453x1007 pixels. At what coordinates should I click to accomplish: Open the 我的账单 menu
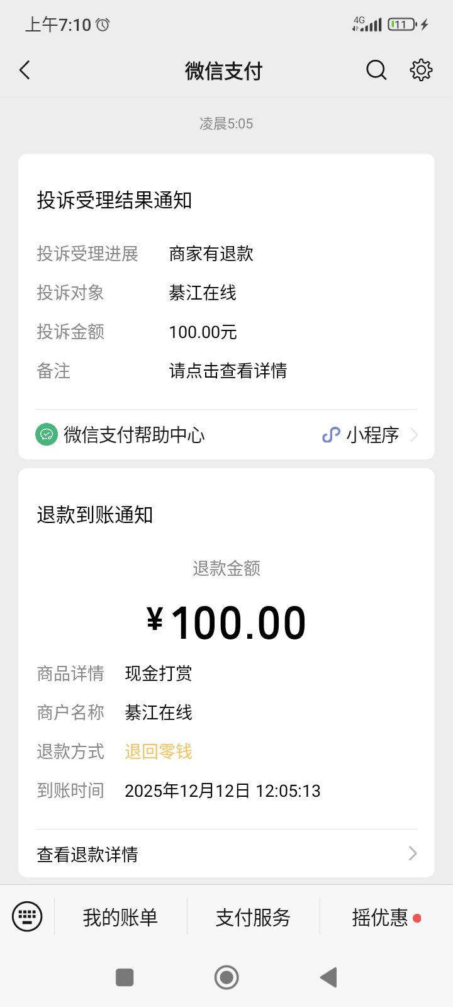coord(120,917)
